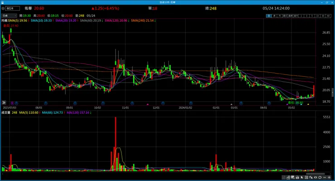Click the circular refresh icon
Screen dimensions: 335x181
click(320, 177)
